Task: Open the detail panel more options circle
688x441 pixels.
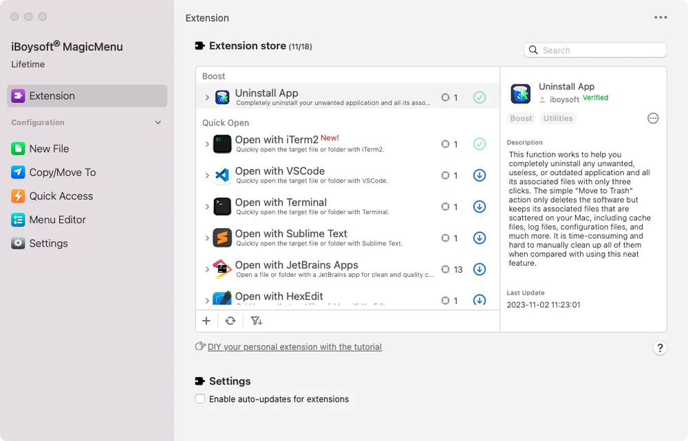Action: 653,118
